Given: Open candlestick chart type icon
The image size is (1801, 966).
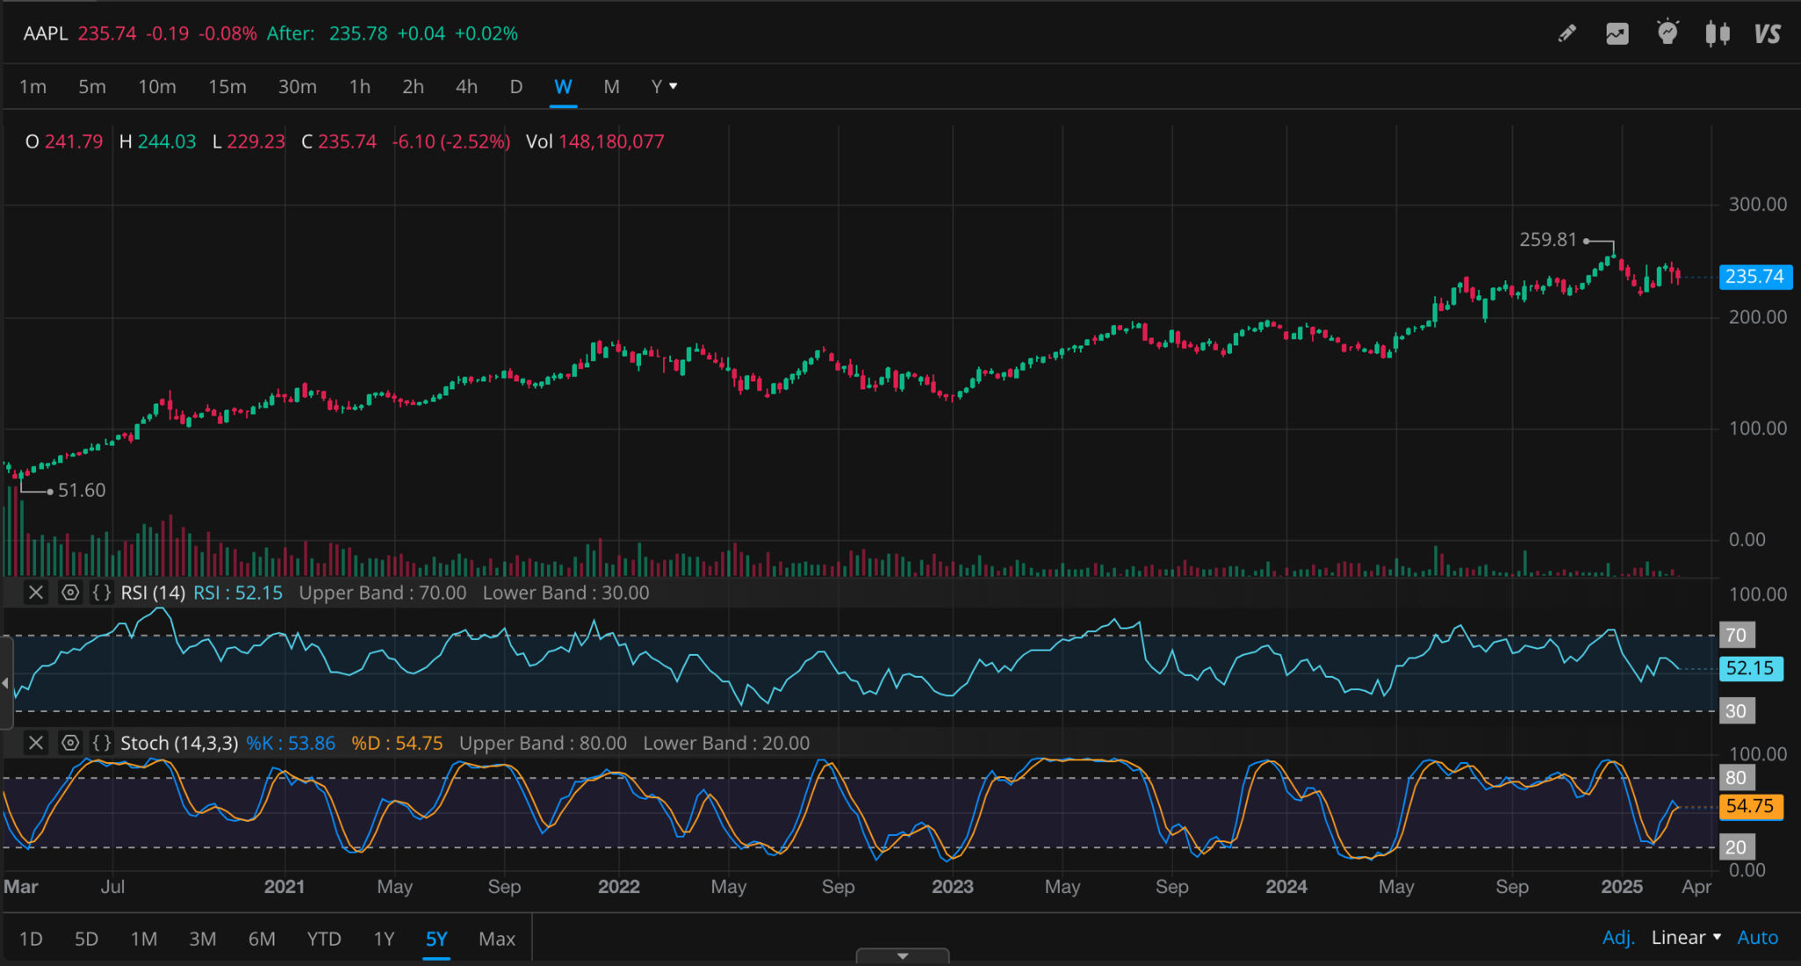Looking at the screenshot, I should pyautogui.click(x=1717, y=34).
